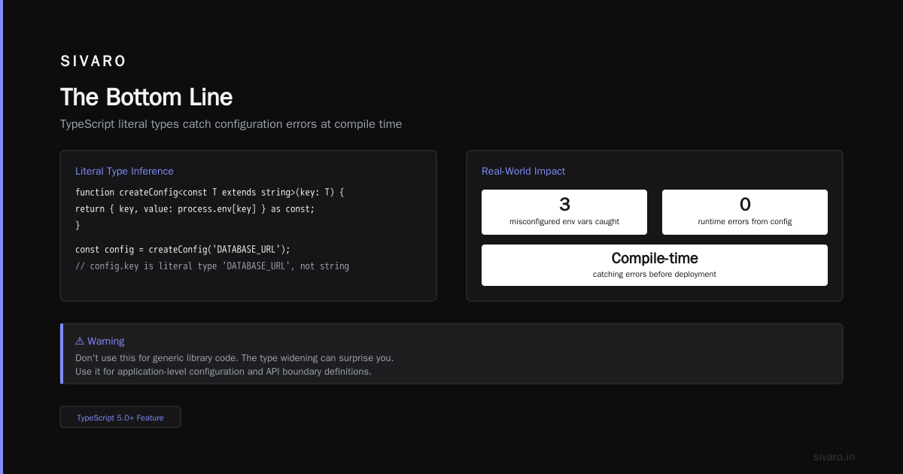
Task: Click the Warning label text
Action: (106, 342)
